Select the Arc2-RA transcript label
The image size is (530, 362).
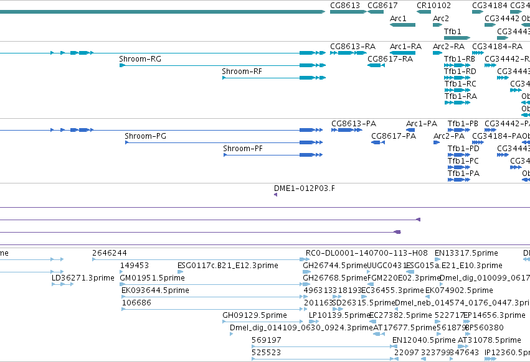point(448,46)
